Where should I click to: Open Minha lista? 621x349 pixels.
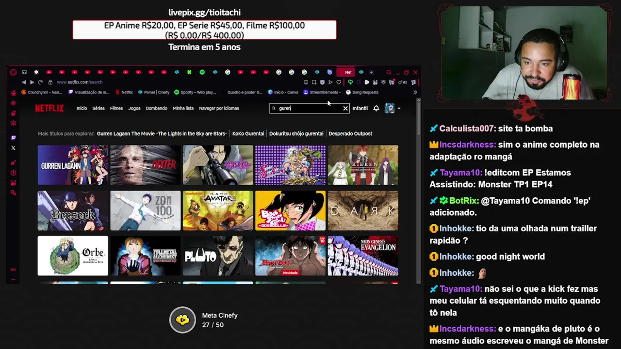pos(183,108)
